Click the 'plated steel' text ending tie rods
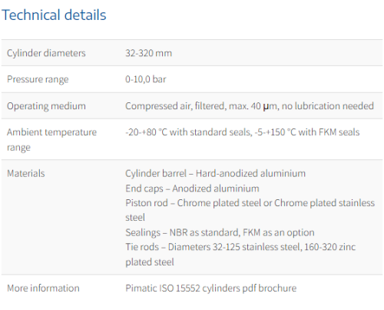The image size is (384, 310). 150,262
